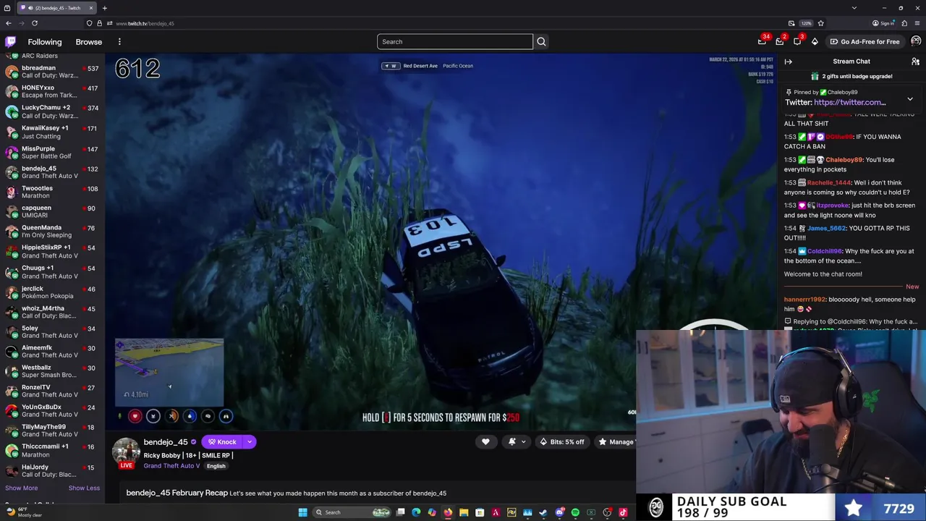Open Discord from the taskbar
The image size is (926, 521).
[559, 512]
